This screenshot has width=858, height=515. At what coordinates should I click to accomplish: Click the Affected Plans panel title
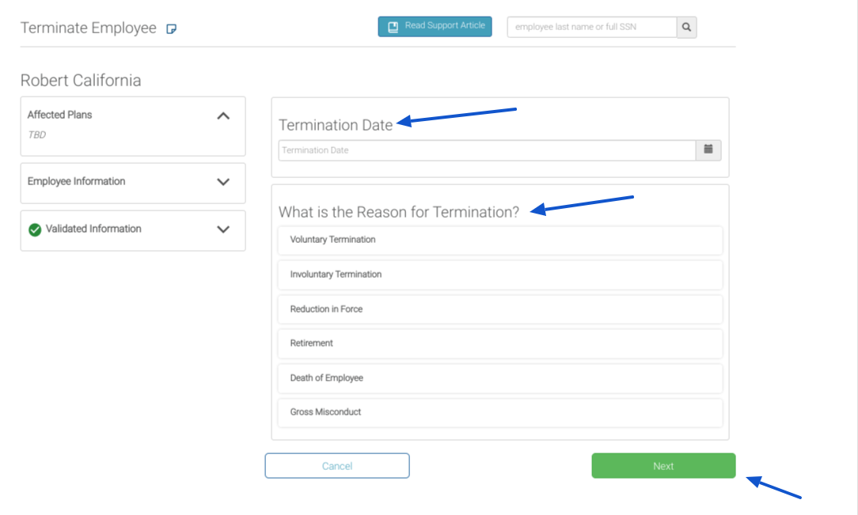(x=60, y=115)
